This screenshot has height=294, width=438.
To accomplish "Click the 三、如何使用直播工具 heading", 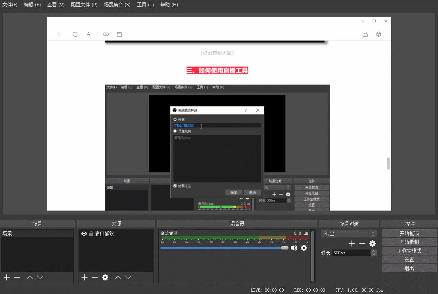I will point(217,70).
